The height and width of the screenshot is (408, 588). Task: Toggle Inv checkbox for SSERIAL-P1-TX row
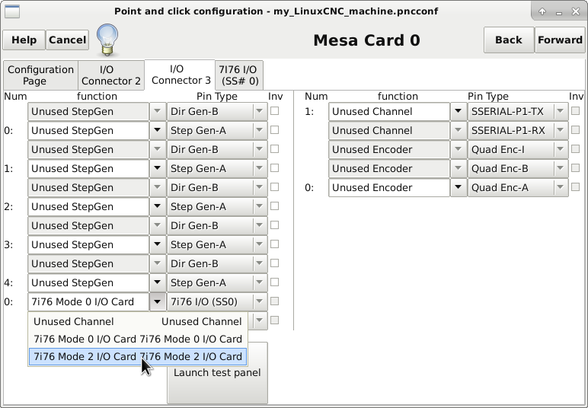click(575, 111)
